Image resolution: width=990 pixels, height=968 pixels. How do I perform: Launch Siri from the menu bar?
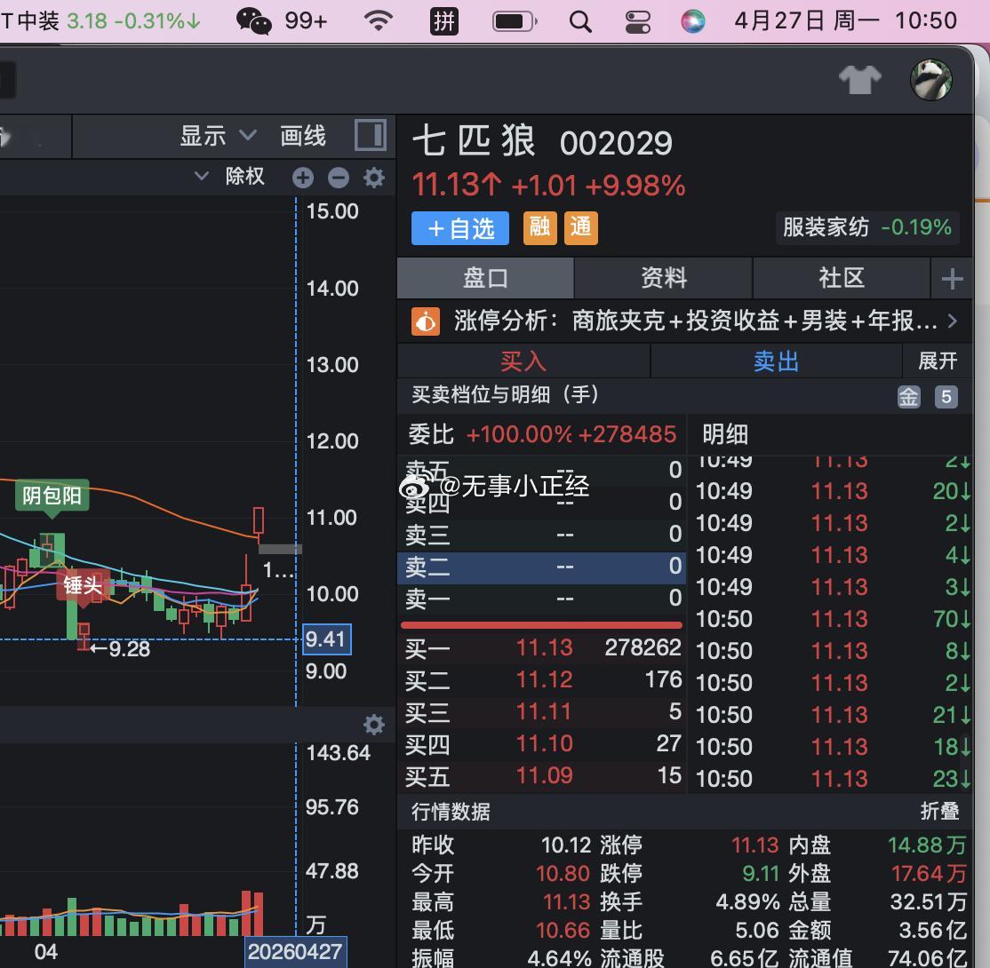(x=692, y=21)
